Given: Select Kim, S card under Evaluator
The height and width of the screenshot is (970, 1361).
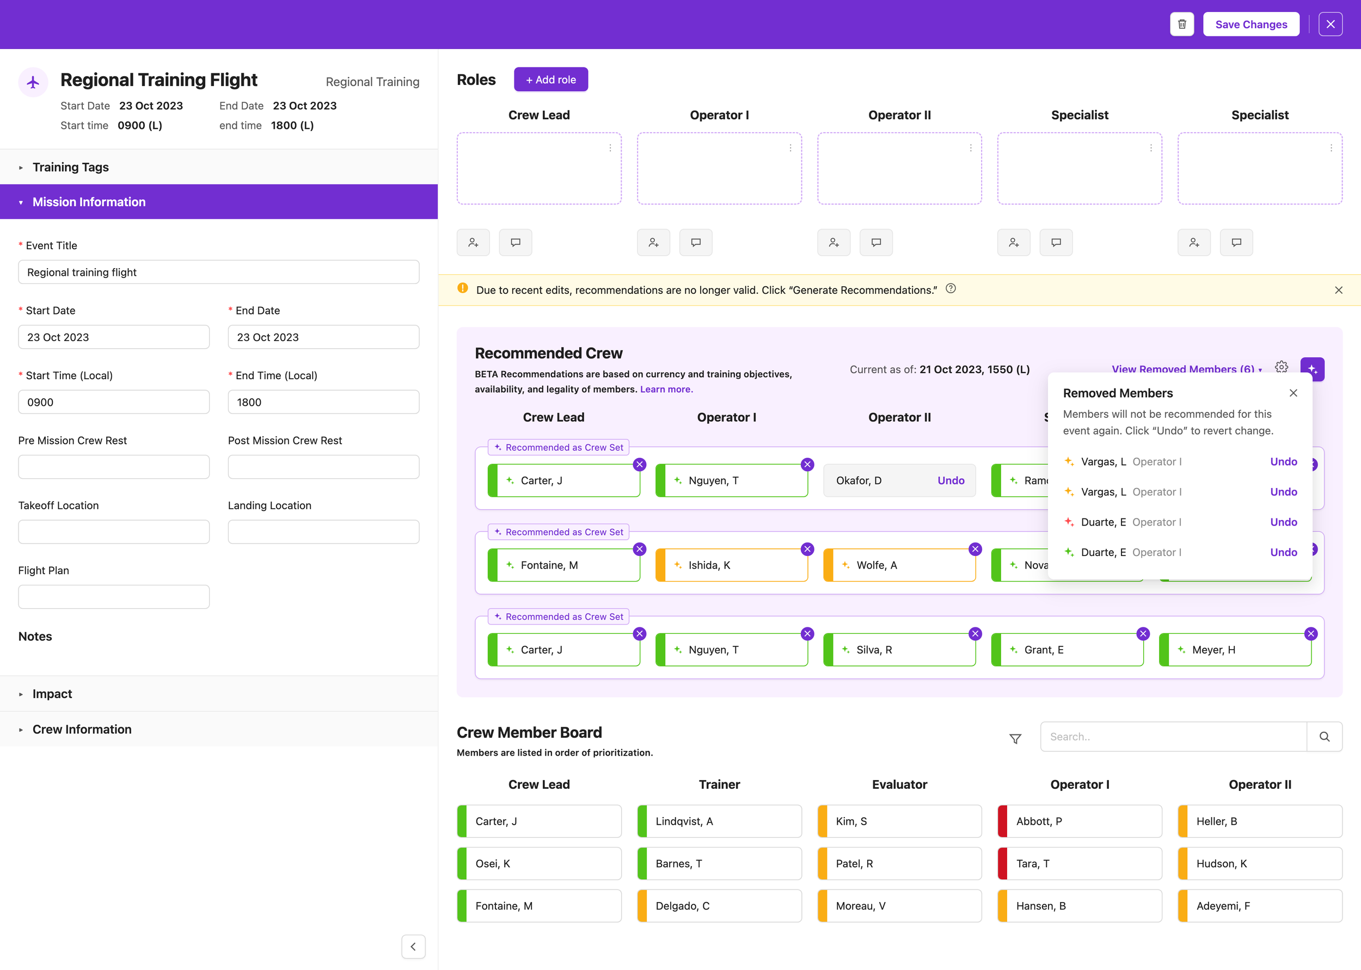Looking at the screenshot, I should click(x=899, y=822).
